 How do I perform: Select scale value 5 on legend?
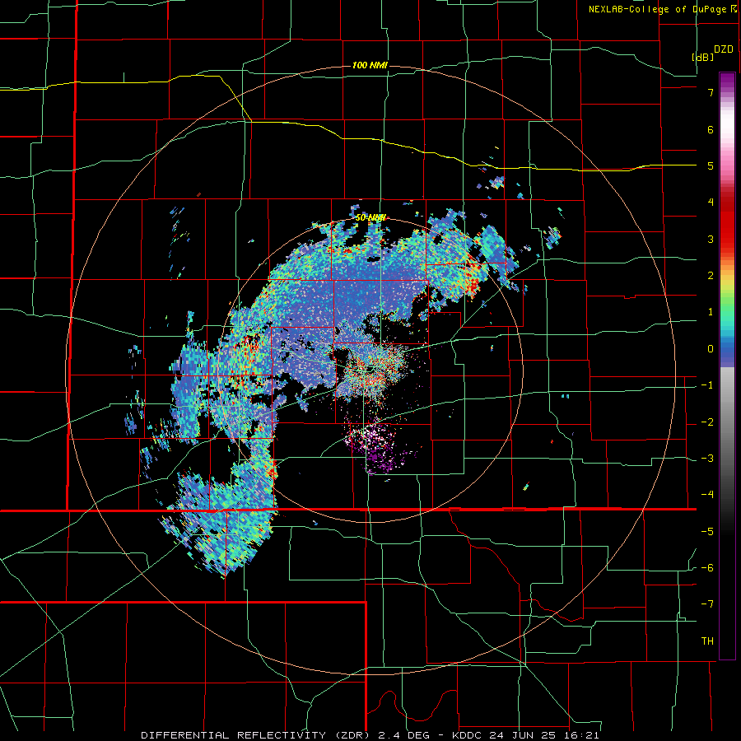711,165
